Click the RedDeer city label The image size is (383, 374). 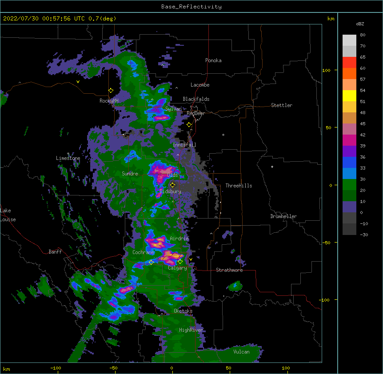point(195,113)
